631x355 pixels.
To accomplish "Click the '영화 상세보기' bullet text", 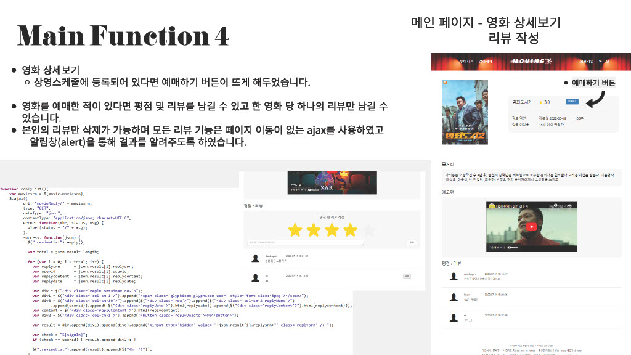I will point(51,70).
